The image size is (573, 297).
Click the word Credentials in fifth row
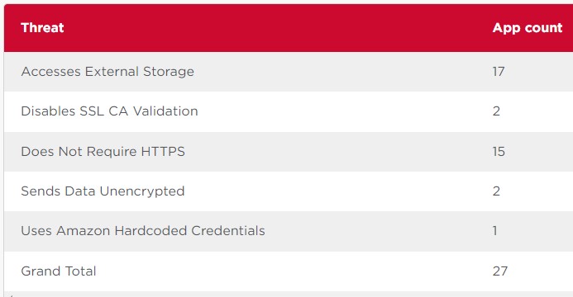pyautogui.click(x=228, y=231)
